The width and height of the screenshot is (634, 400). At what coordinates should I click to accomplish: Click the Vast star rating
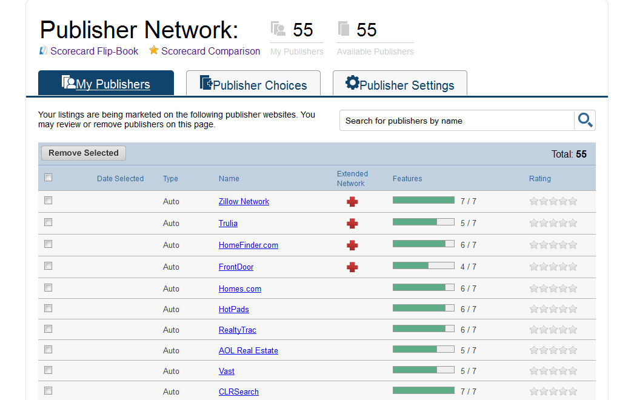tap(553, 371)
